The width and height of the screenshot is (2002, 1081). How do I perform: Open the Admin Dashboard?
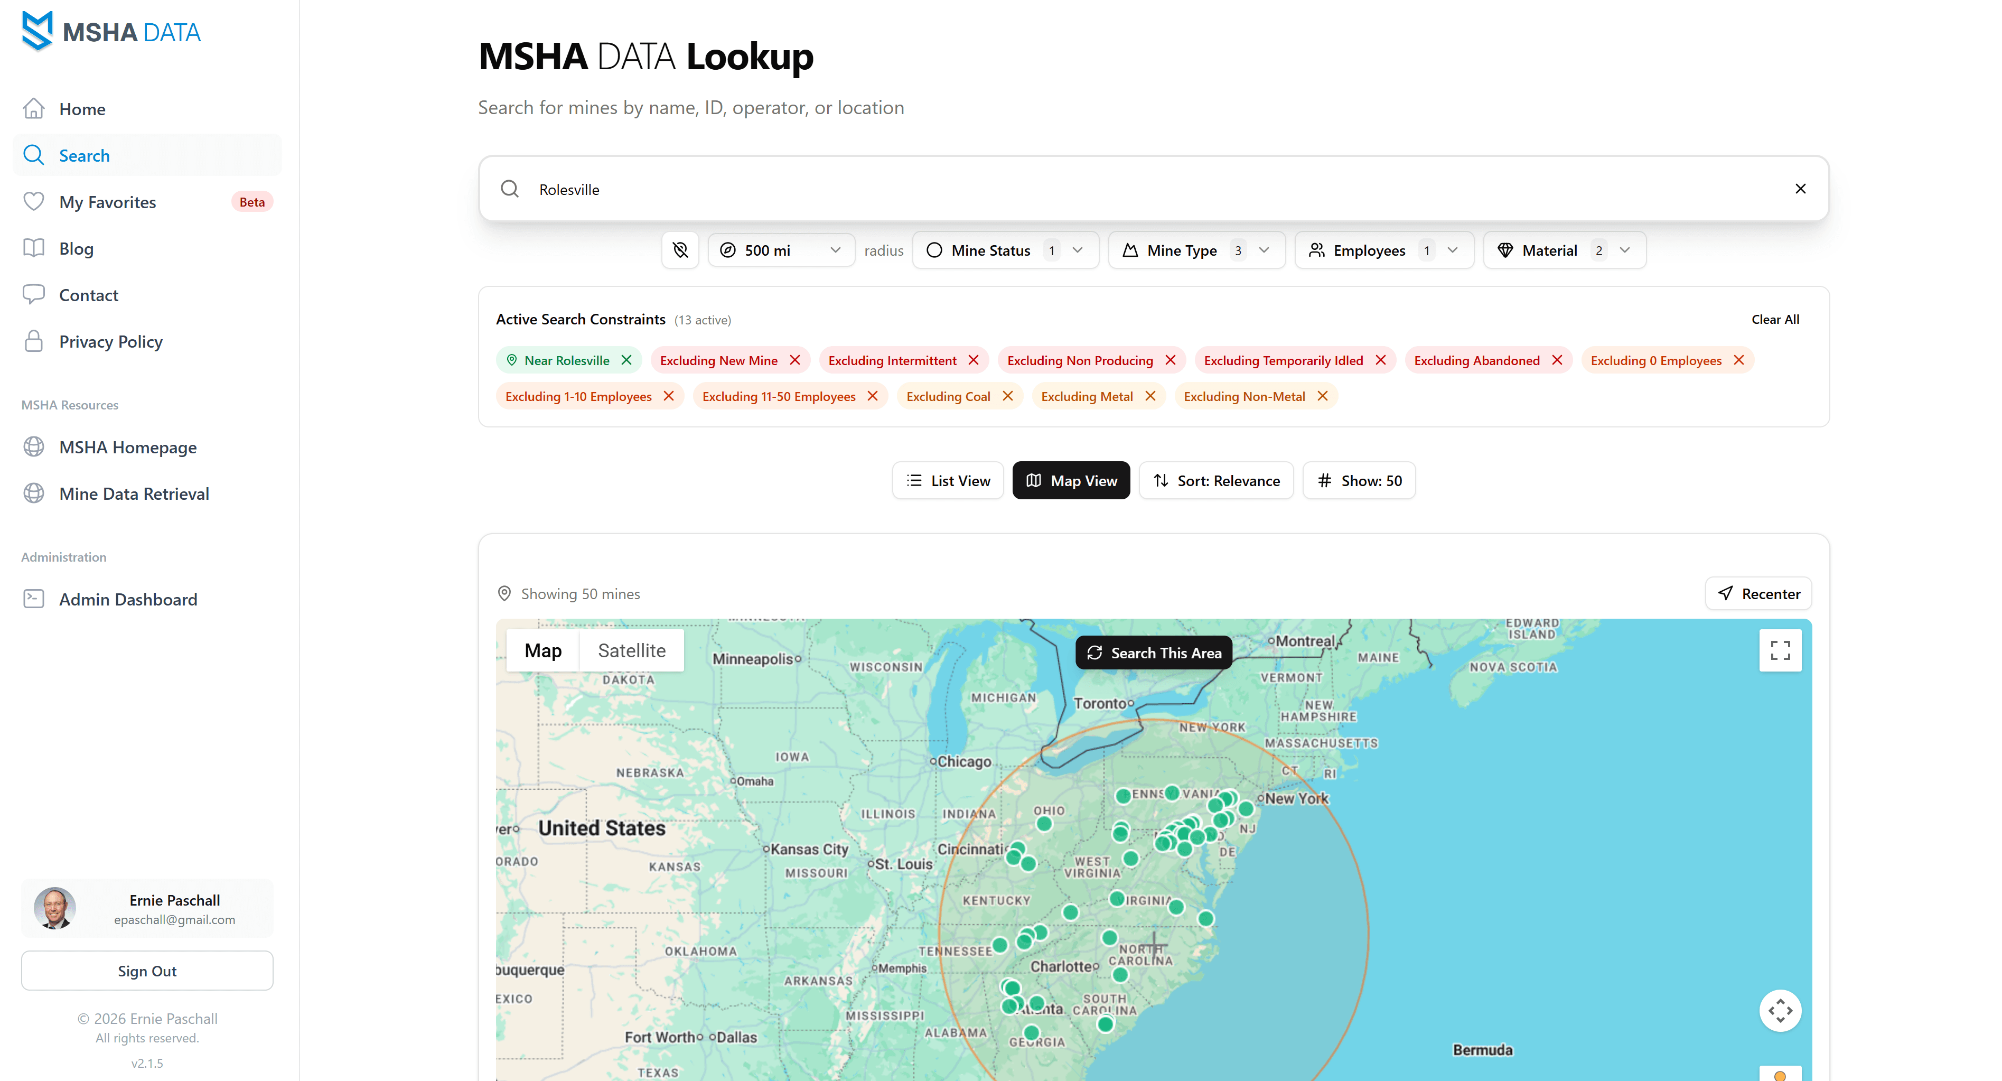tap(128, 599)
